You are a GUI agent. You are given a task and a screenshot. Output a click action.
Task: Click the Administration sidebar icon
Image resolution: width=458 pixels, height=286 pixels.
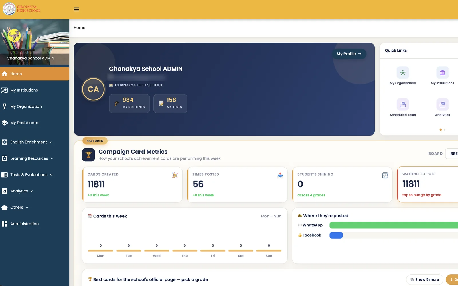click(x=4, y=224)
